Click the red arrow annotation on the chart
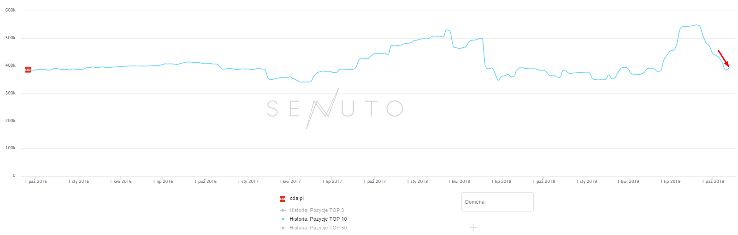This screenshot has height=235, width=738. pos(723,59)
